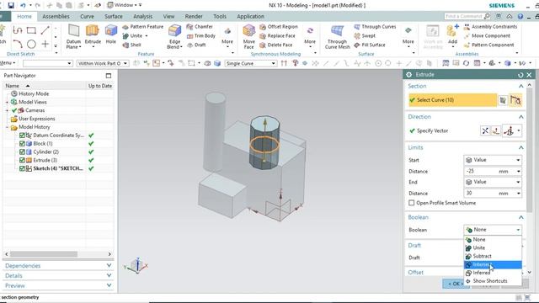
Task: Switch to the Surface tab
Action: (x=114, y=17)
